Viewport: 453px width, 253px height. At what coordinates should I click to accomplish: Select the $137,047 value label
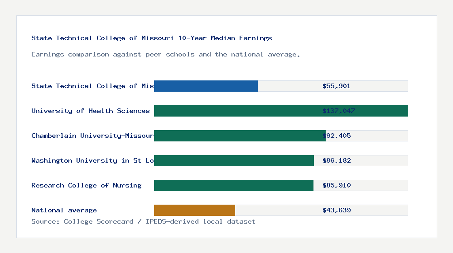point(338,111)
